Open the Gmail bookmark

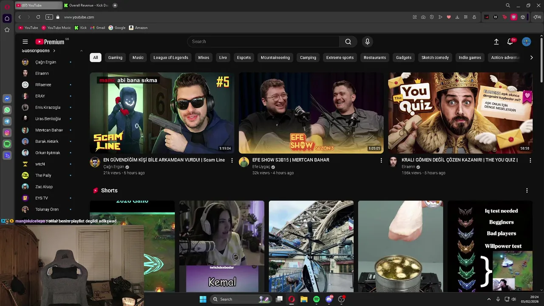(98, 28)
